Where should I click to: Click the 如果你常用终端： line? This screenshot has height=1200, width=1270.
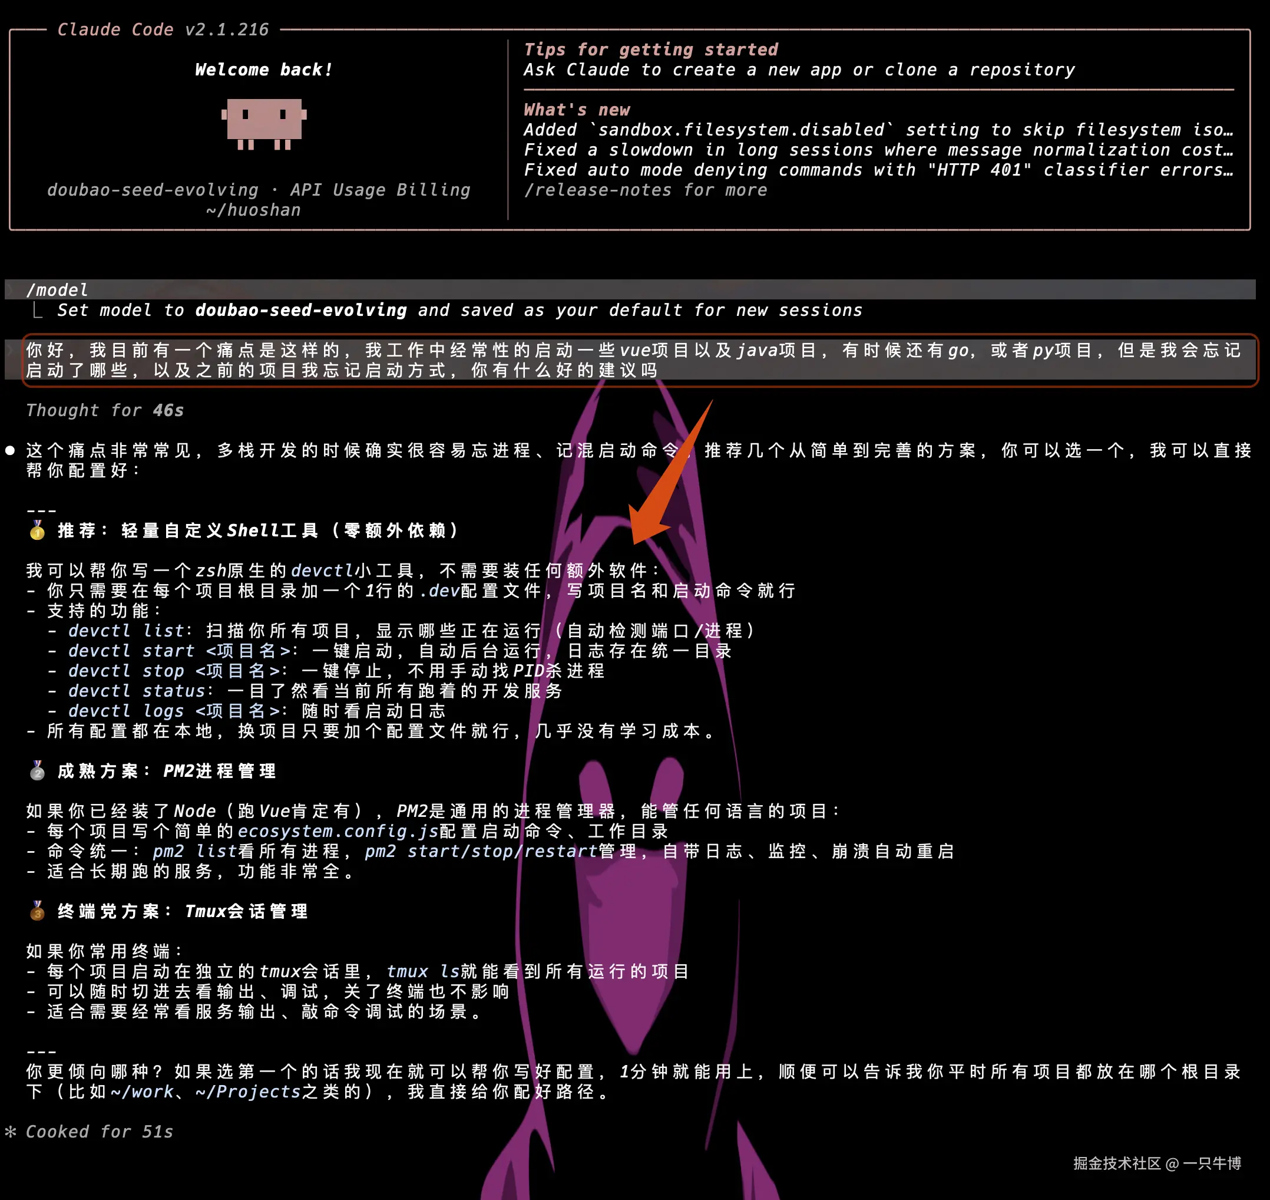click(x=104, y=951)
